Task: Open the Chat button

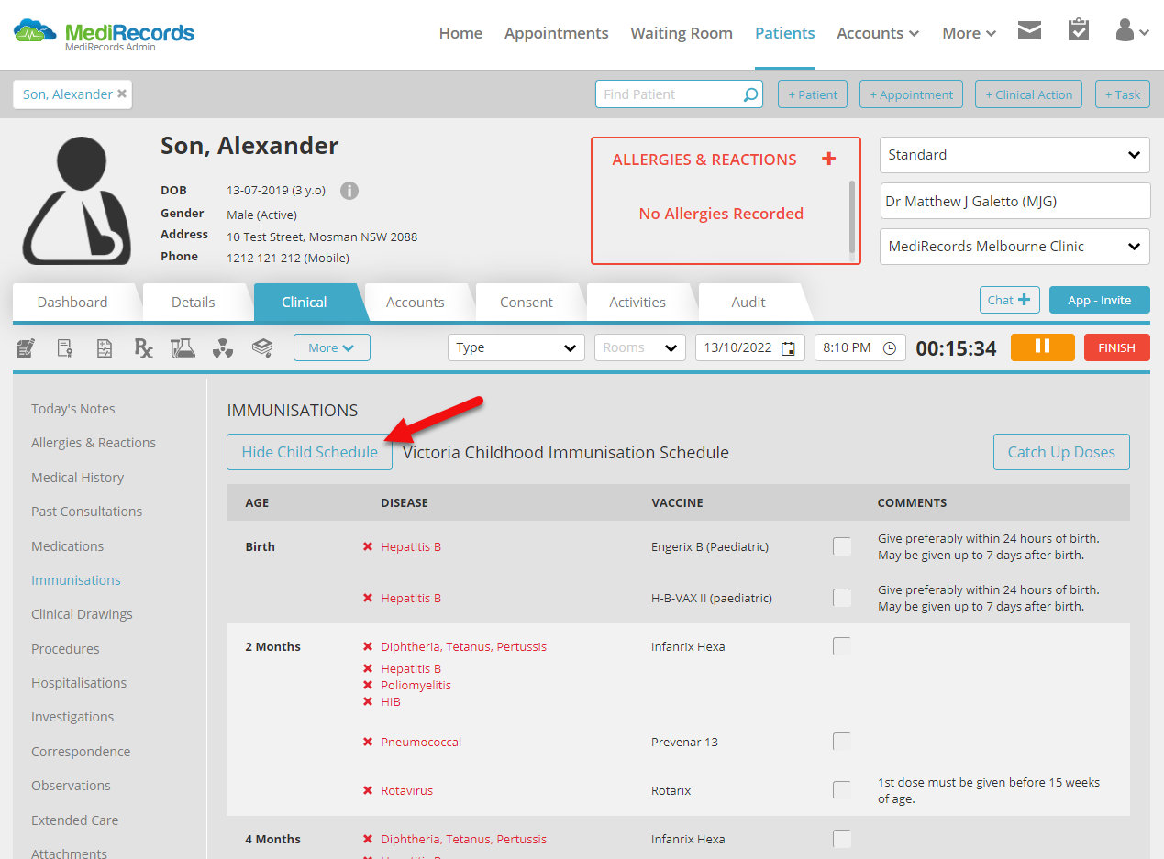Action: click(1010, 300)
